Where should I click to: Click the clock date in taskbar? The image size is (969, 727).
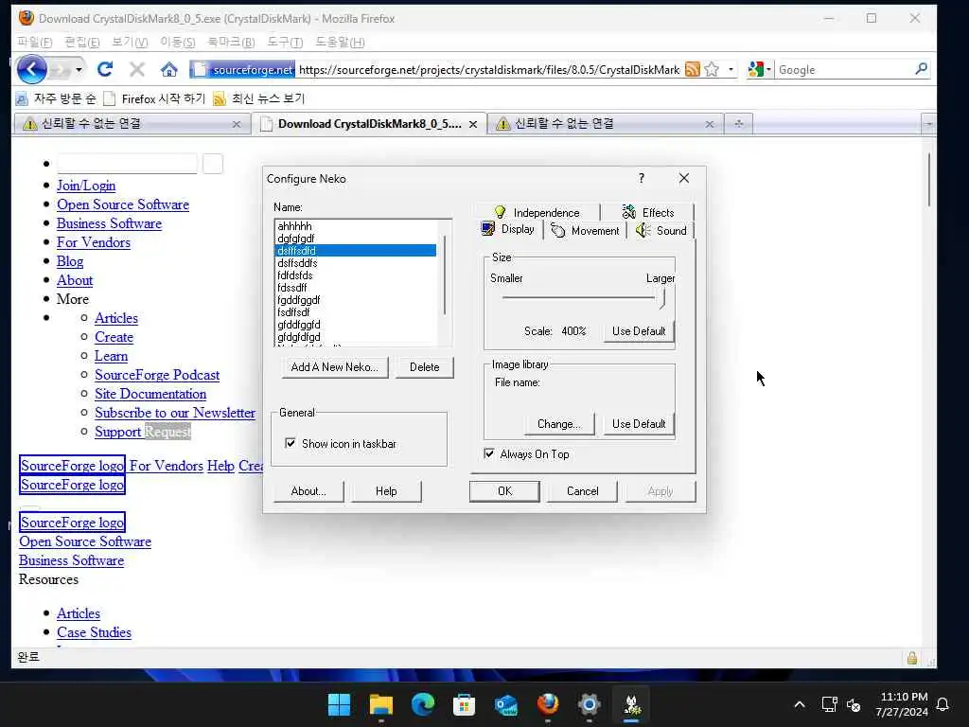click(x=902, y=704)
